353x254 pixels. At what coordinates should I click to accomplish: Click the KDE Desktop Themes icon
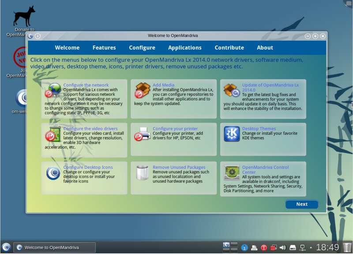click(232, 134)
